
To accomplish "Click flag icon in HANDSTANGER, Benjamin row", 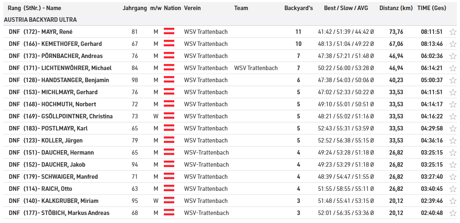I will 169,80.
